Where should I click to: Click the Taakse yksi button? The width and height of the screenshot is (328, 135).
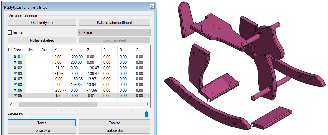(114, 130)
